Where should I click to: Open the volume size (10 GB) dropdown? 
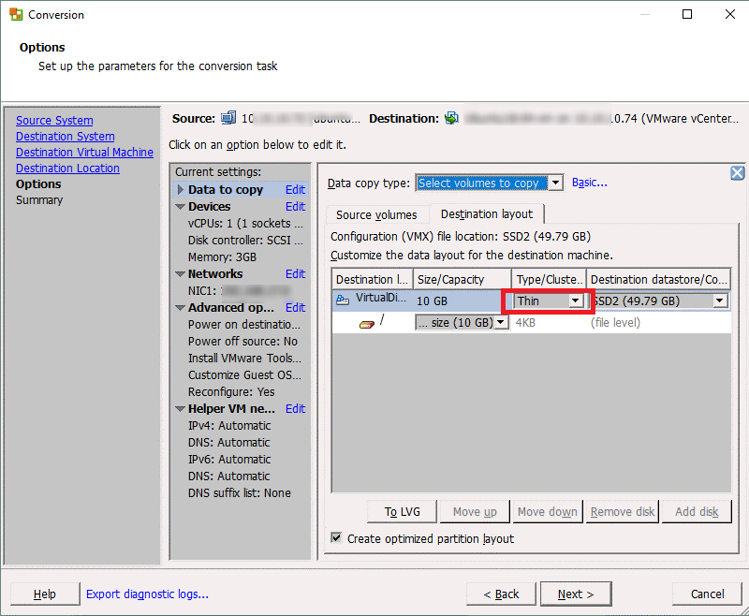500,322
